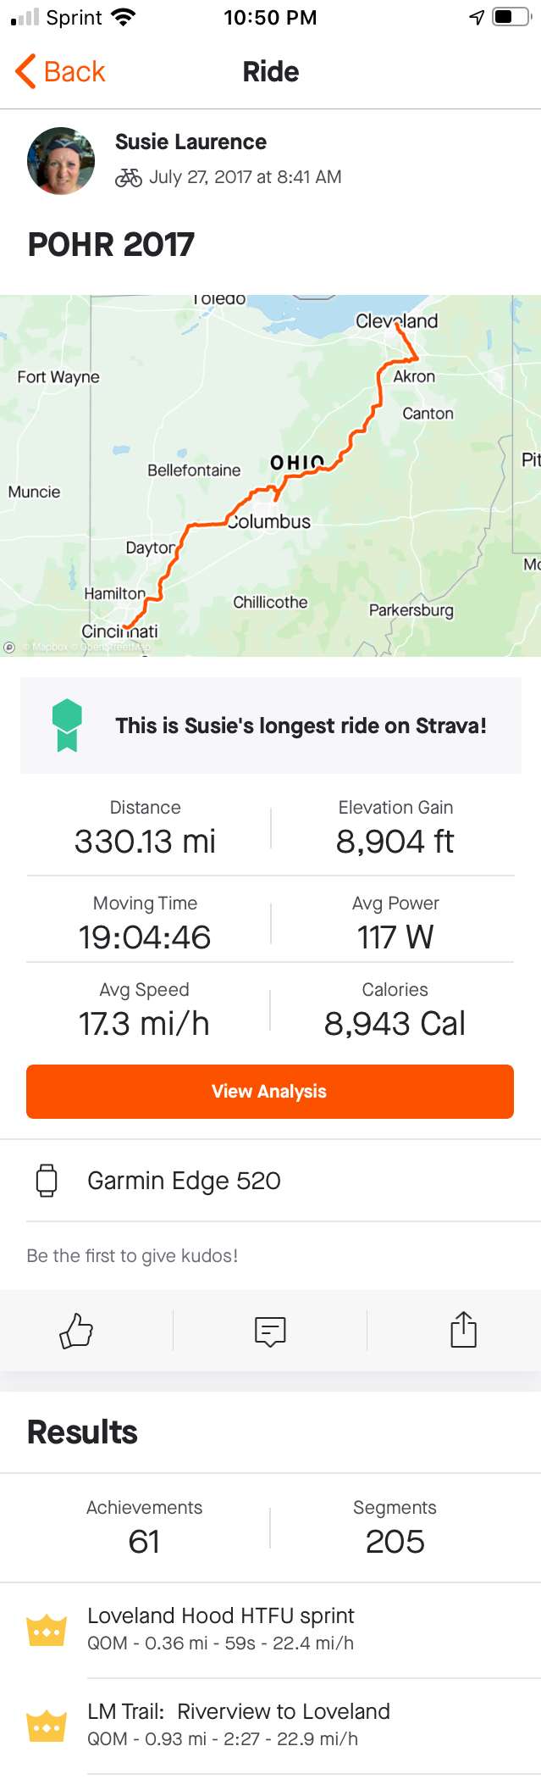Tap the kudos thumbs-up icon
The height and width of the screenshot is (1785, 541).
tap(76, 1330)
